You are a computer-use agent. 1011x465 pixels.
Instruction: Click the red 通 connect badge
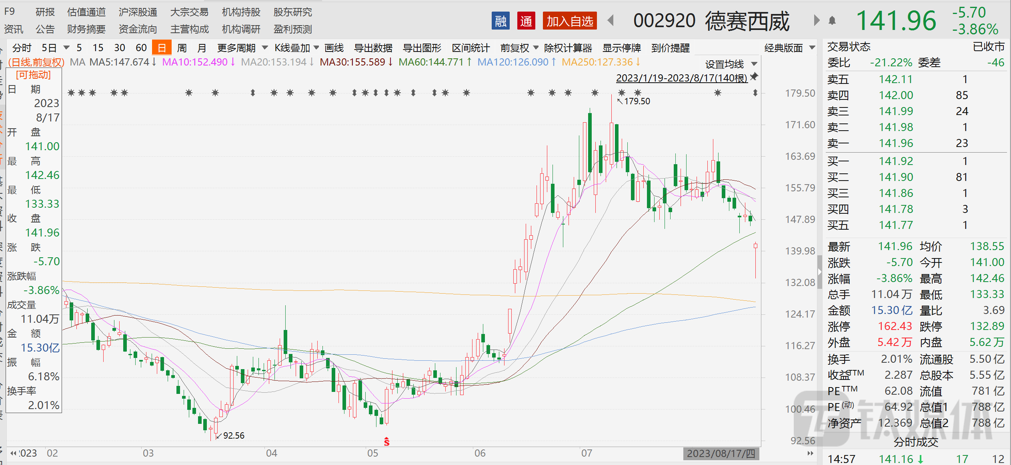click(526, 21)
